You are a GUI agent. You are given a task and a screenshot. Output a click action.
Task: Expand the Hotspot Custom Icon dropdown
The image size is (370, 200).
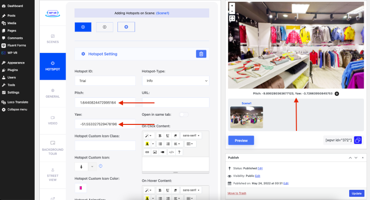point(92,166)
